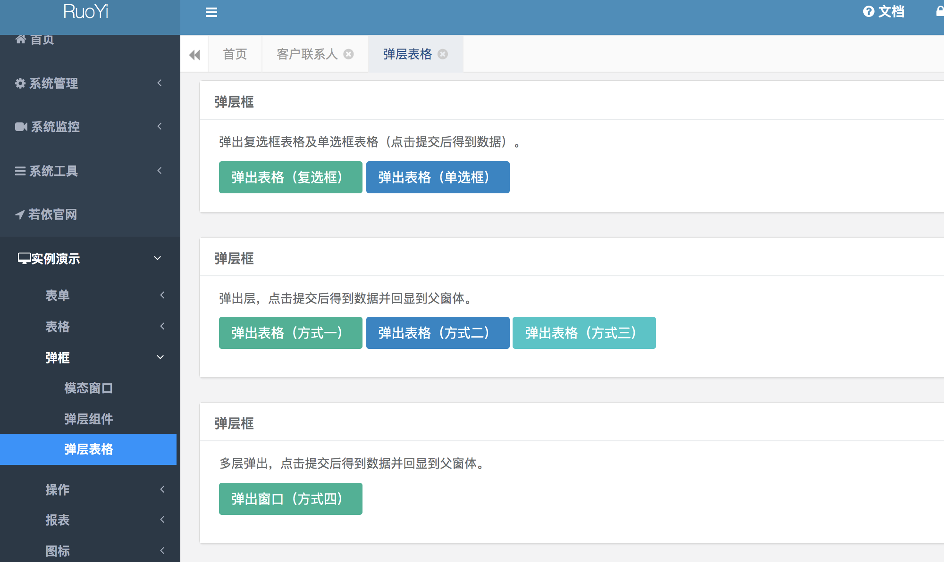Click the question mark 文档 help icon

click(868, 12)
